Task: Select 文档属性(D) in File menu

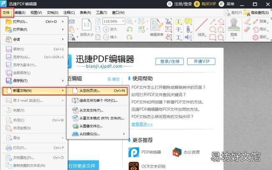Action: (x=34, y=157)
